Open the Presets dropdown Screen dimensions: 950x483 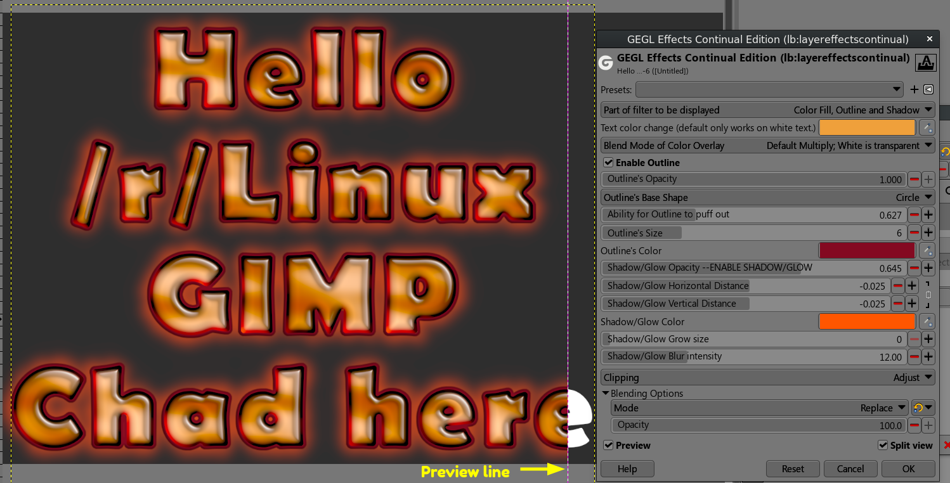point(769,89)
